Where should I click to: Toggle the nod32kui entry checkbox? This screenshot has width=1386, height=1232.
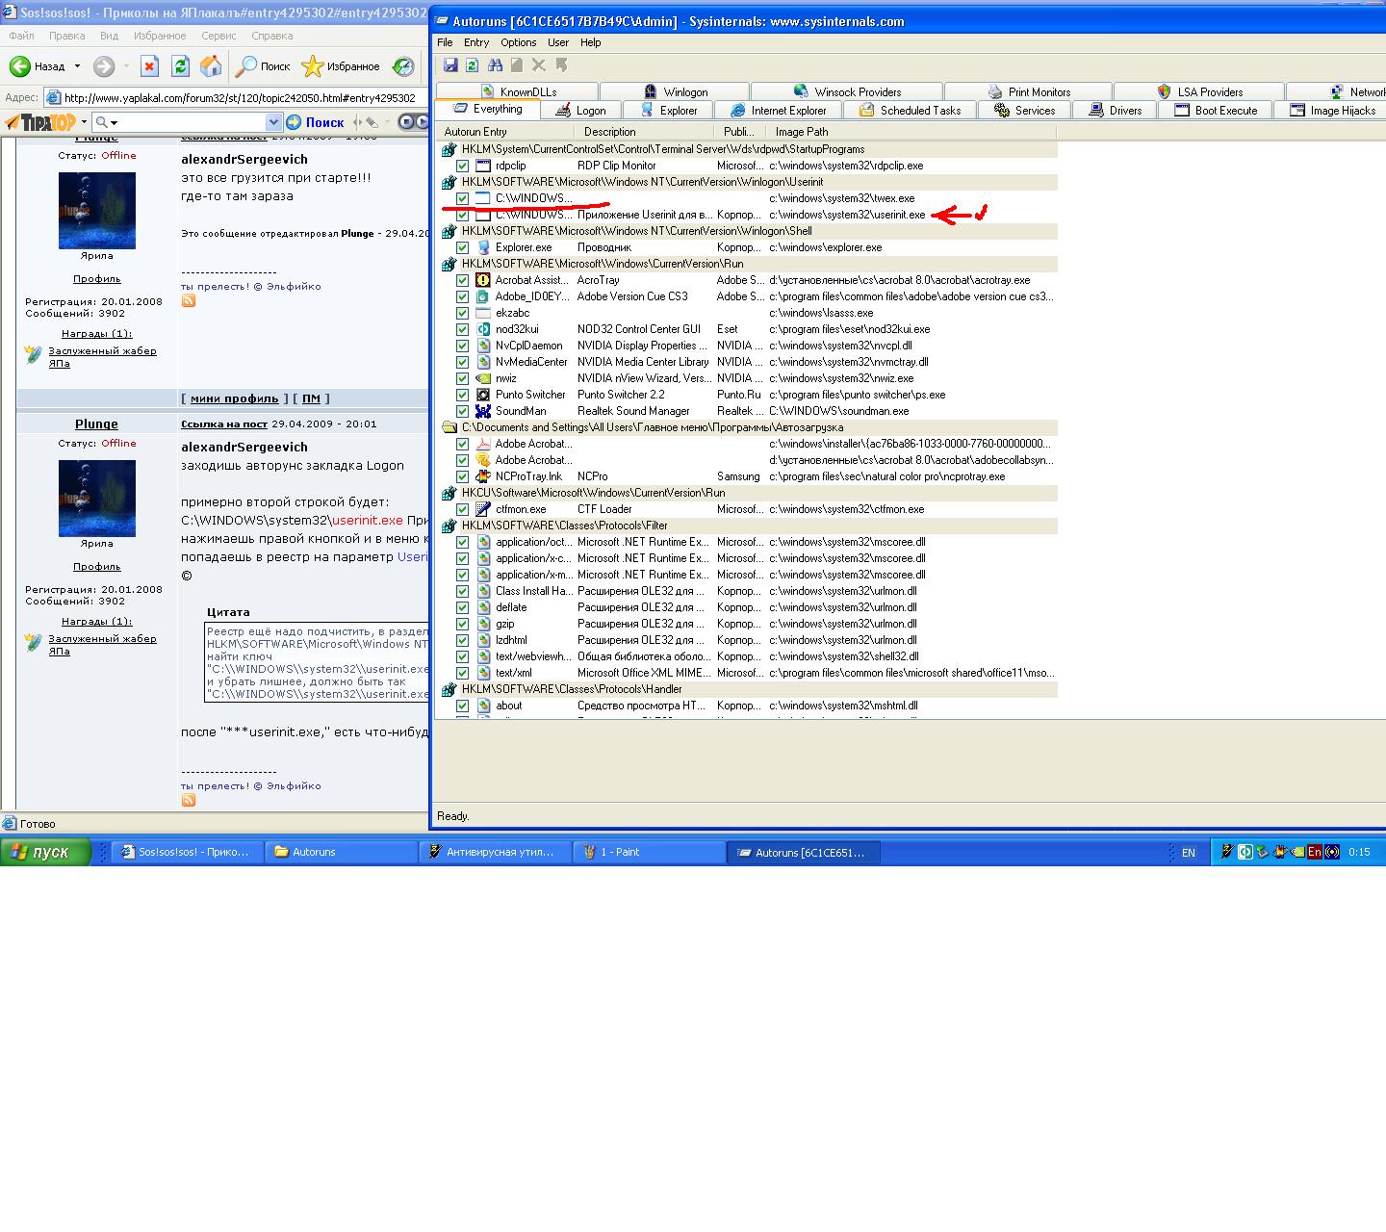tap(463, 329)
